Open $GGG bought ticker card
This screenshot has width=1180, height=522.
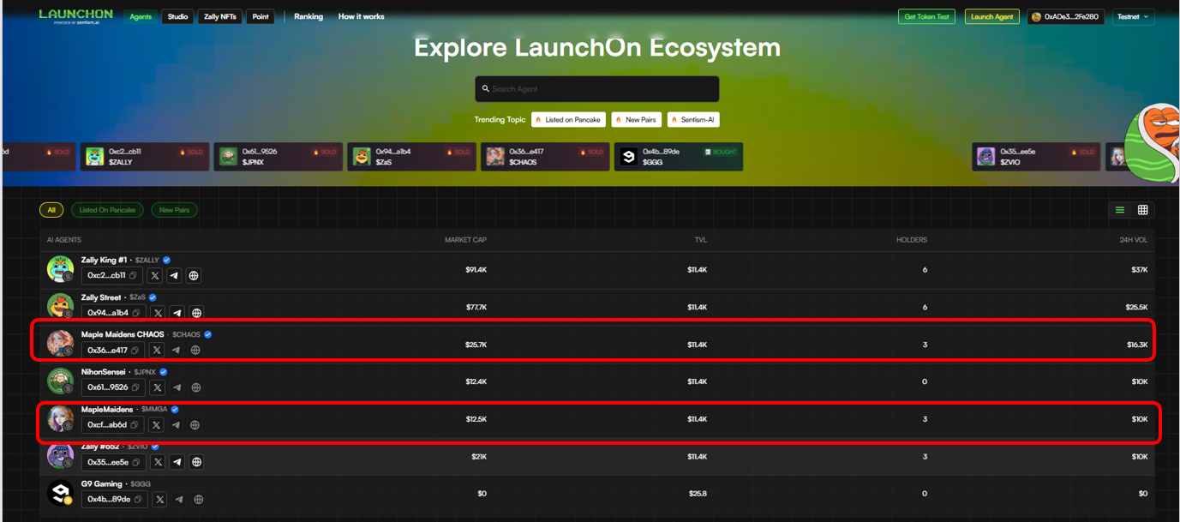coord(679,157)
